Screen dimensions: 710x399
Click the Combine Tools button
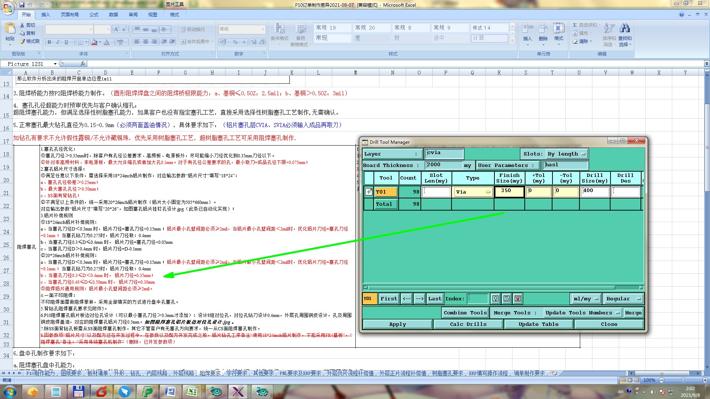click(x=465, y=313)
